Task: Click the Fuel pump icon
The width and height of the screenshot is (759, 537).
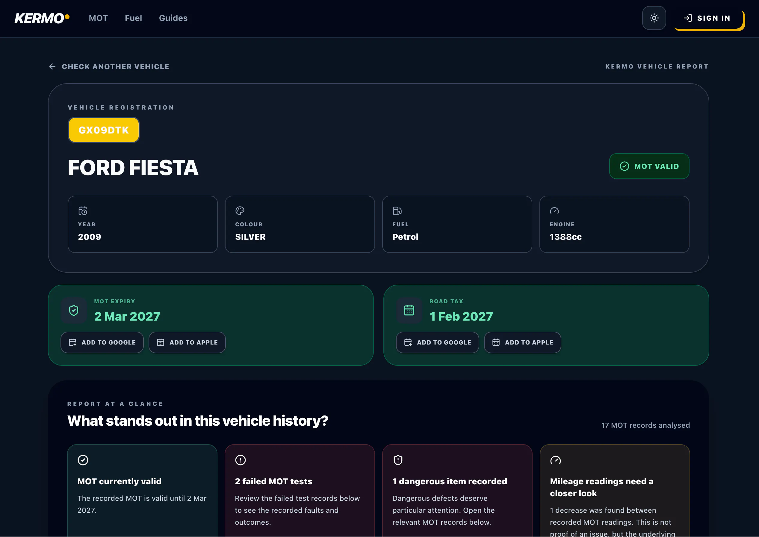Action: tap(397, 211)
